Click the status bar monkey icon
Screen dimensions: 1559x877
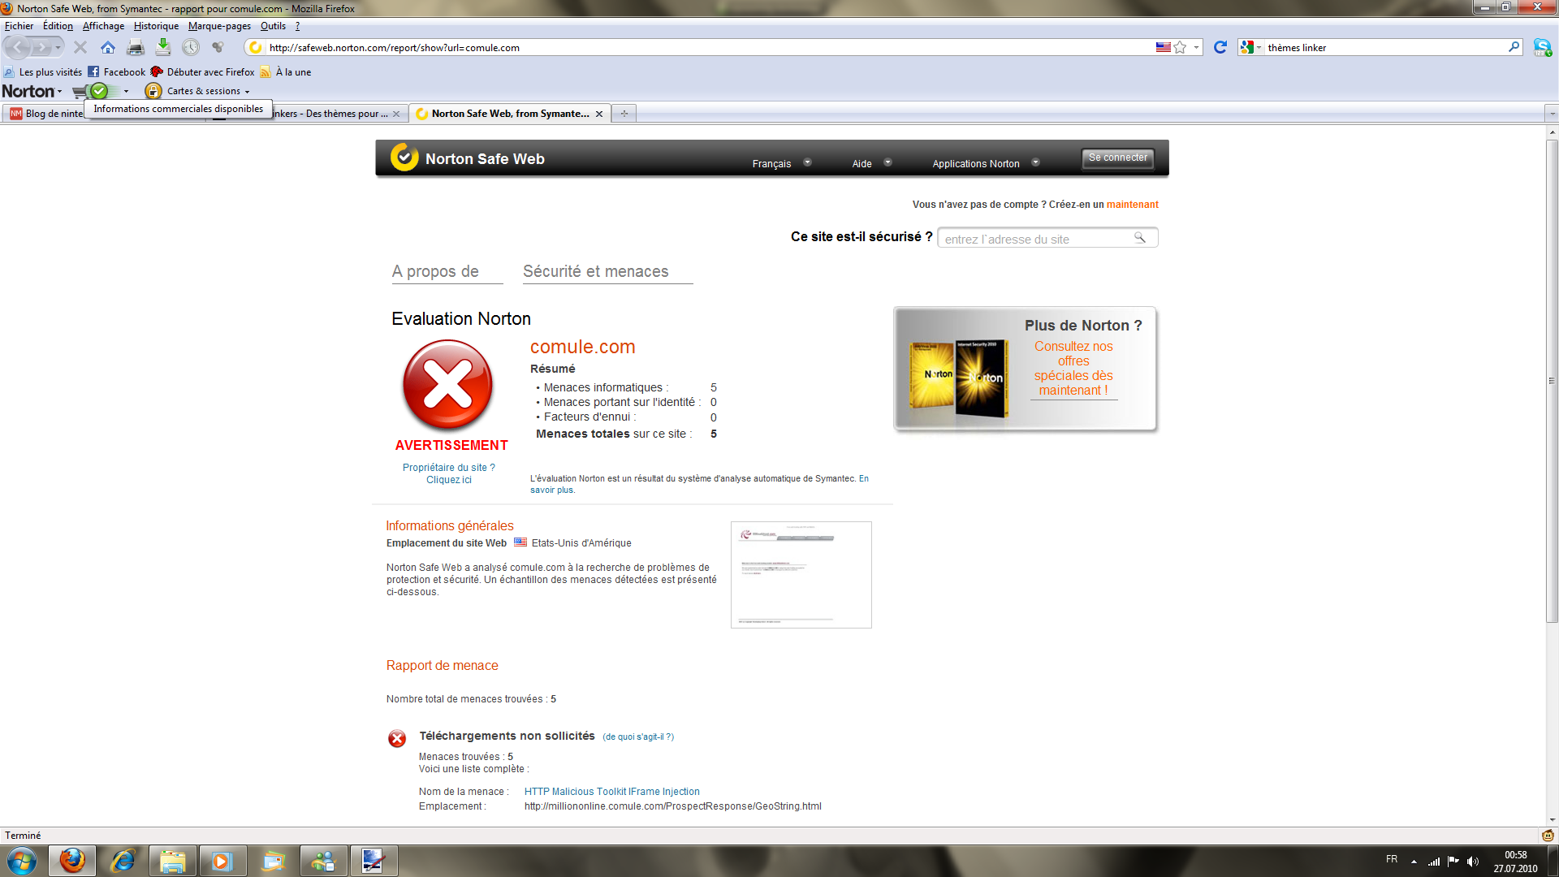pyautogui.click(x=1548, y=836)
